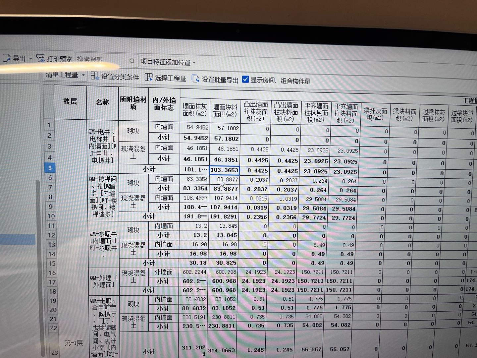Click cell 80.6832 in row 19

tap(194, 299)
